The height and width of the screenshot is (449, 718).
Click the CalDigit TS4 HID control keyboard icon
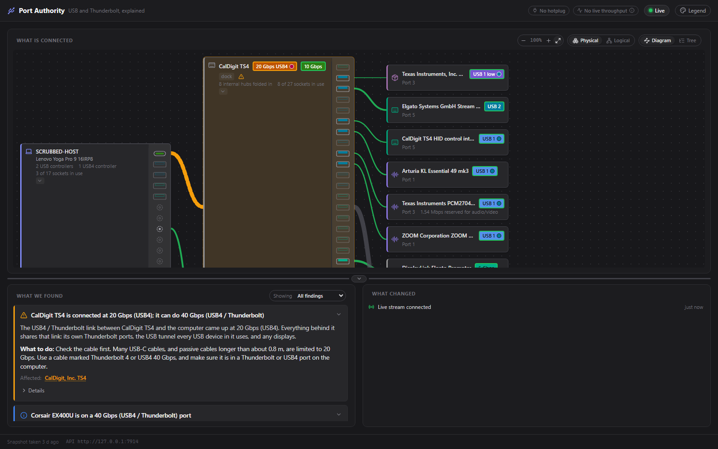395,142
